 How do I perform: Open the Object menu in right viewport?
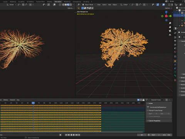(115, 5)
